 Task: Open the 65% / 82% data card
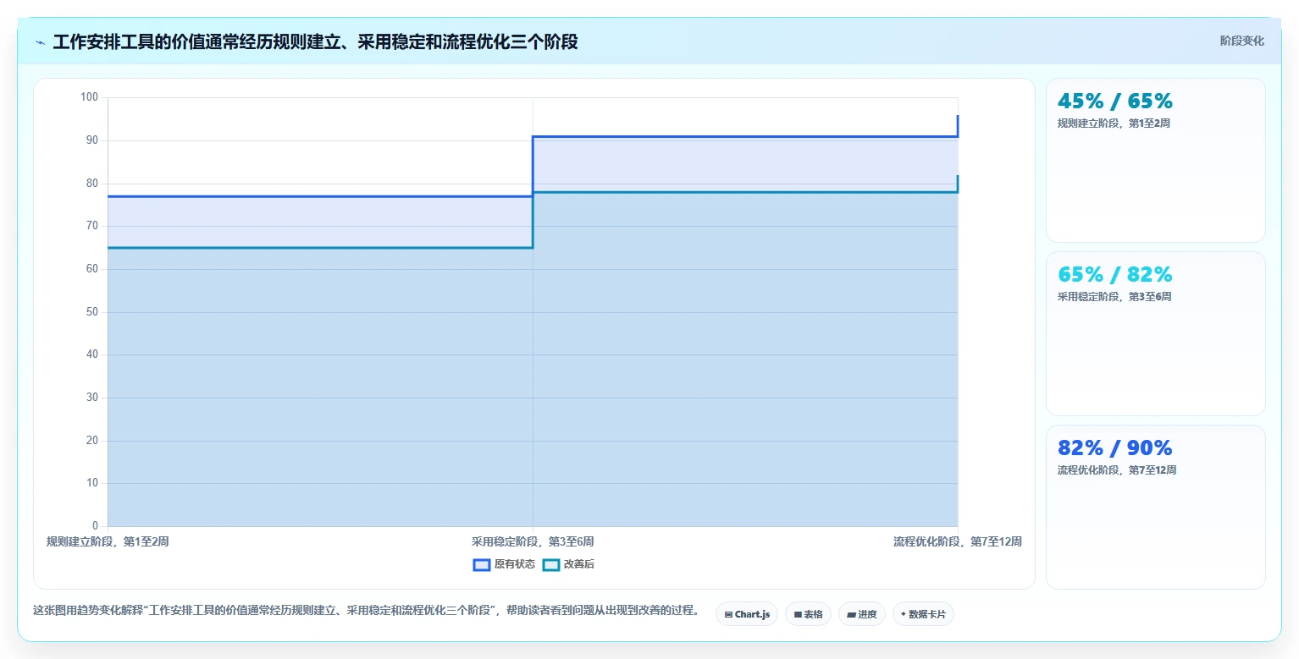pos(1156,334)
